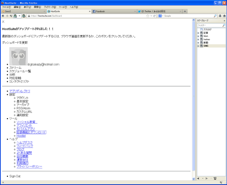Click the browser back arrow button
This screenshot has height=185, width=227.
point(3,16)
